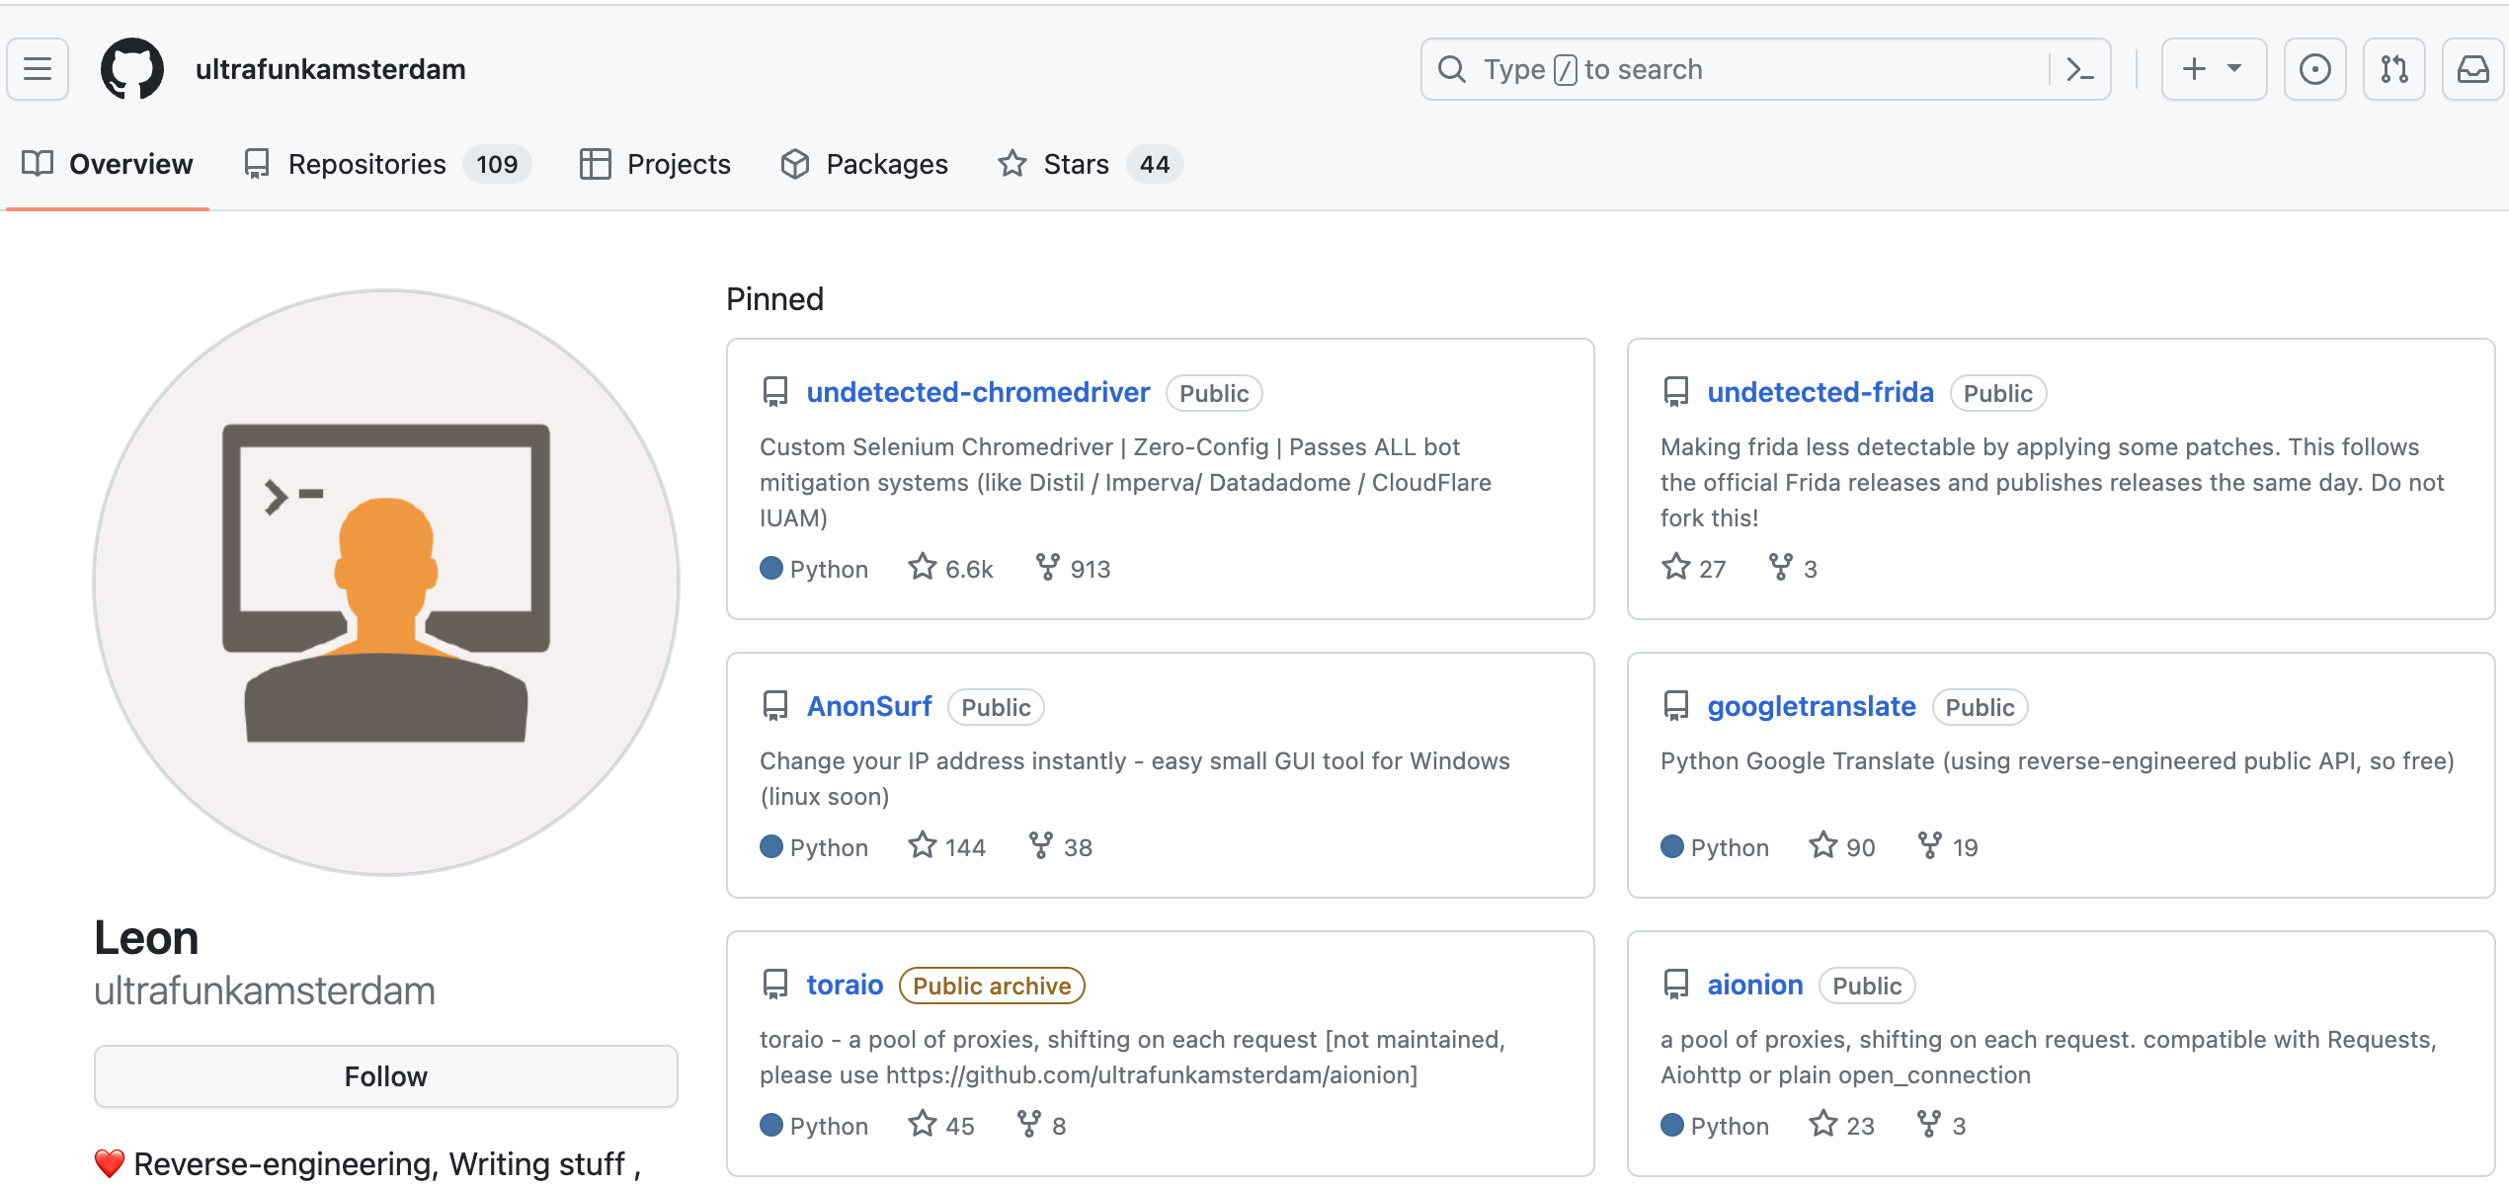Switch to the Projects tab

click(655, 164)
